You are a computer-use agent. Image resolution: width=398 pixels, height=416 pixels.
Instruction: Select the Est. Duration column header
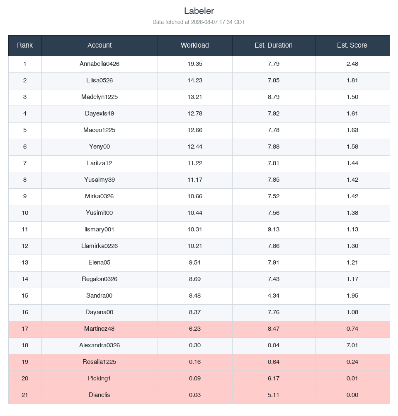coord(274,46)
